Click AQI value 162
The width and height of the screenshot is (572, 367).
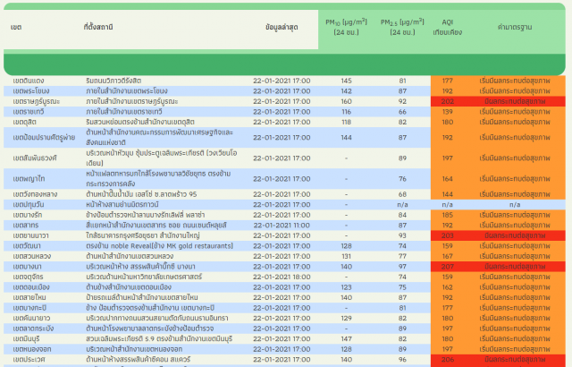[447, 287]
